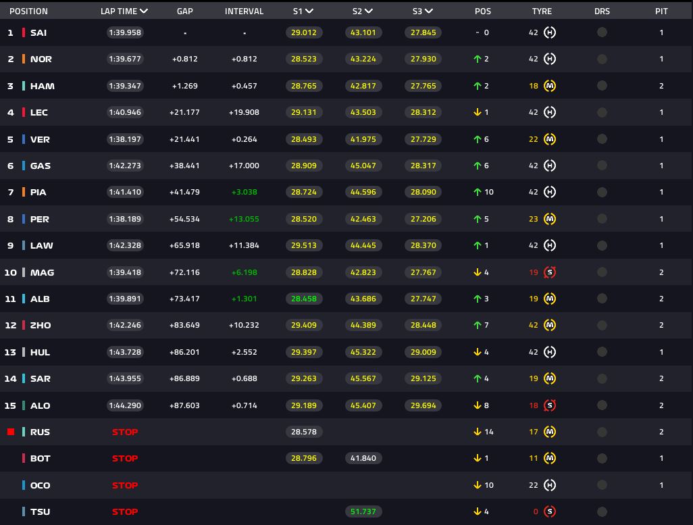Click Alonso's yellow position-loss arrow

(x=478, y=405)
